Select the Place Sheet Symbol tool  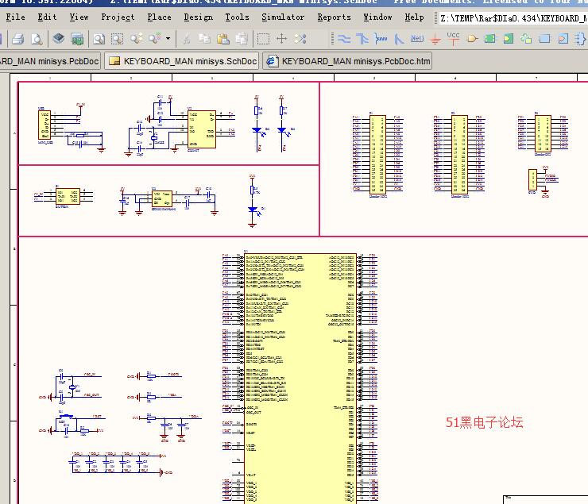tap(489, 39)
